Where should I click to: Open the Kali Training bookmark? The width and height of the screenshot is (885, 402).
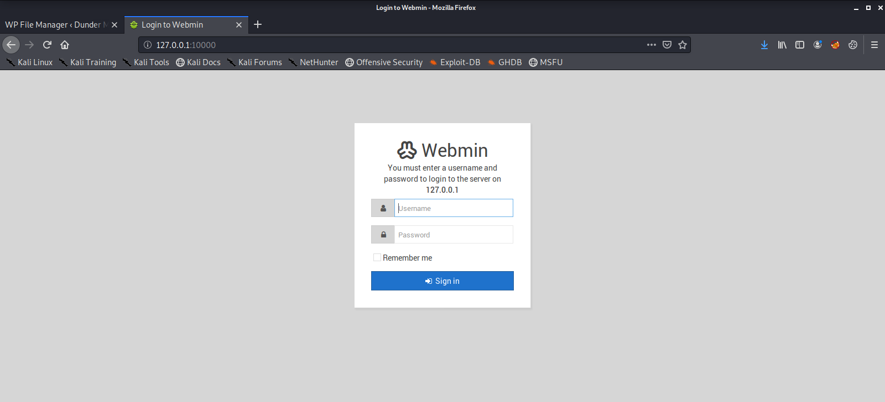coord(87,62)
